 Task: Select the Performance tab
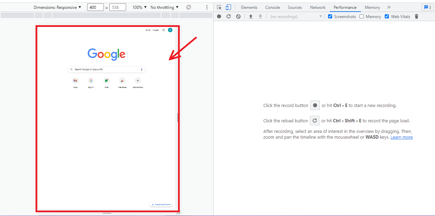point(345,7)
